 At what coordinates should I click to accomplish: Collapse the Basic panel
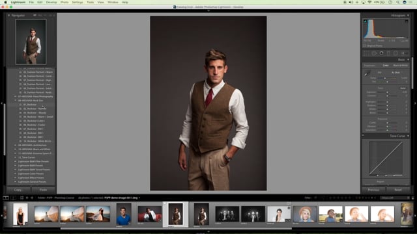pos(408,60)
